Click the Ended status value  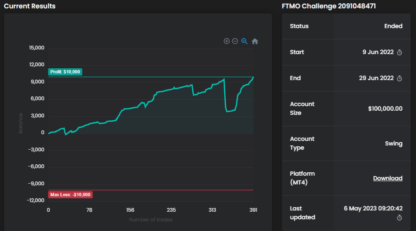[x=393, y=26]
